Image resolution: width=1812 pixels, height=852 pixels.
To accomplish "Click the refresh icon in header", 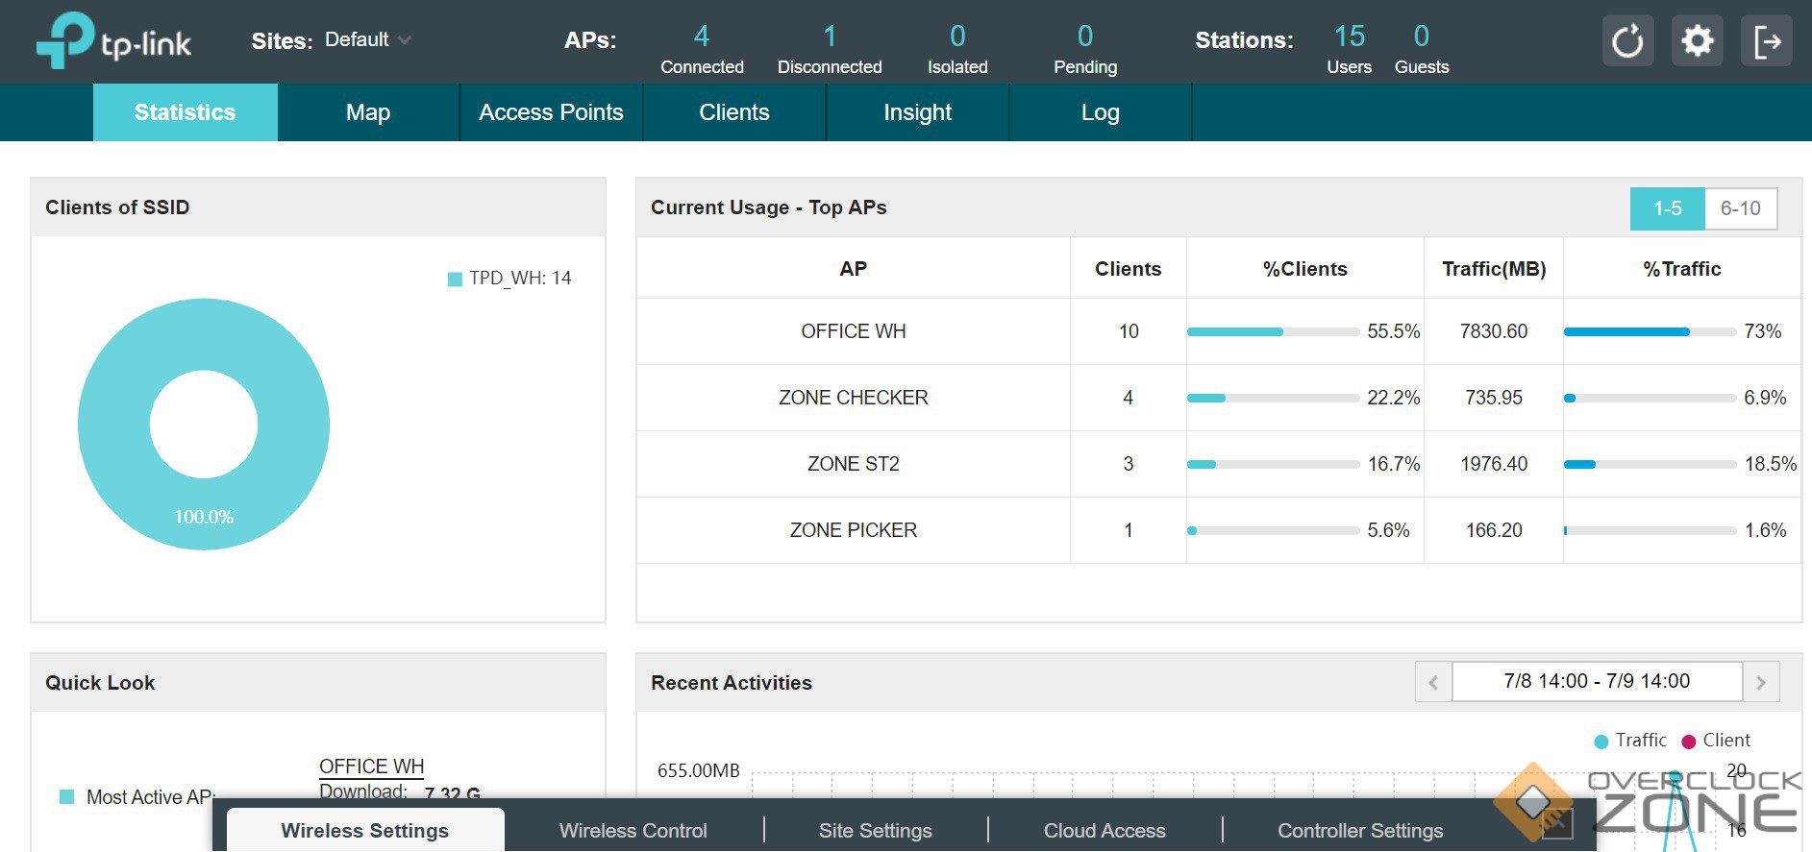I will coord(1627,40).
